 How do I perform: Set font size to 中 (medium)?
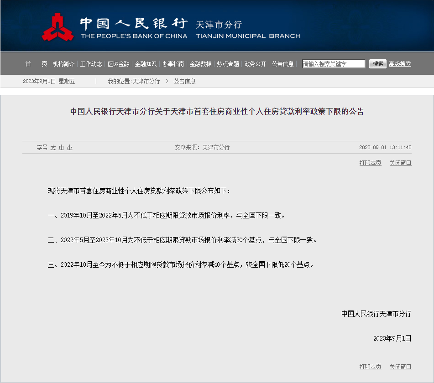61,148
